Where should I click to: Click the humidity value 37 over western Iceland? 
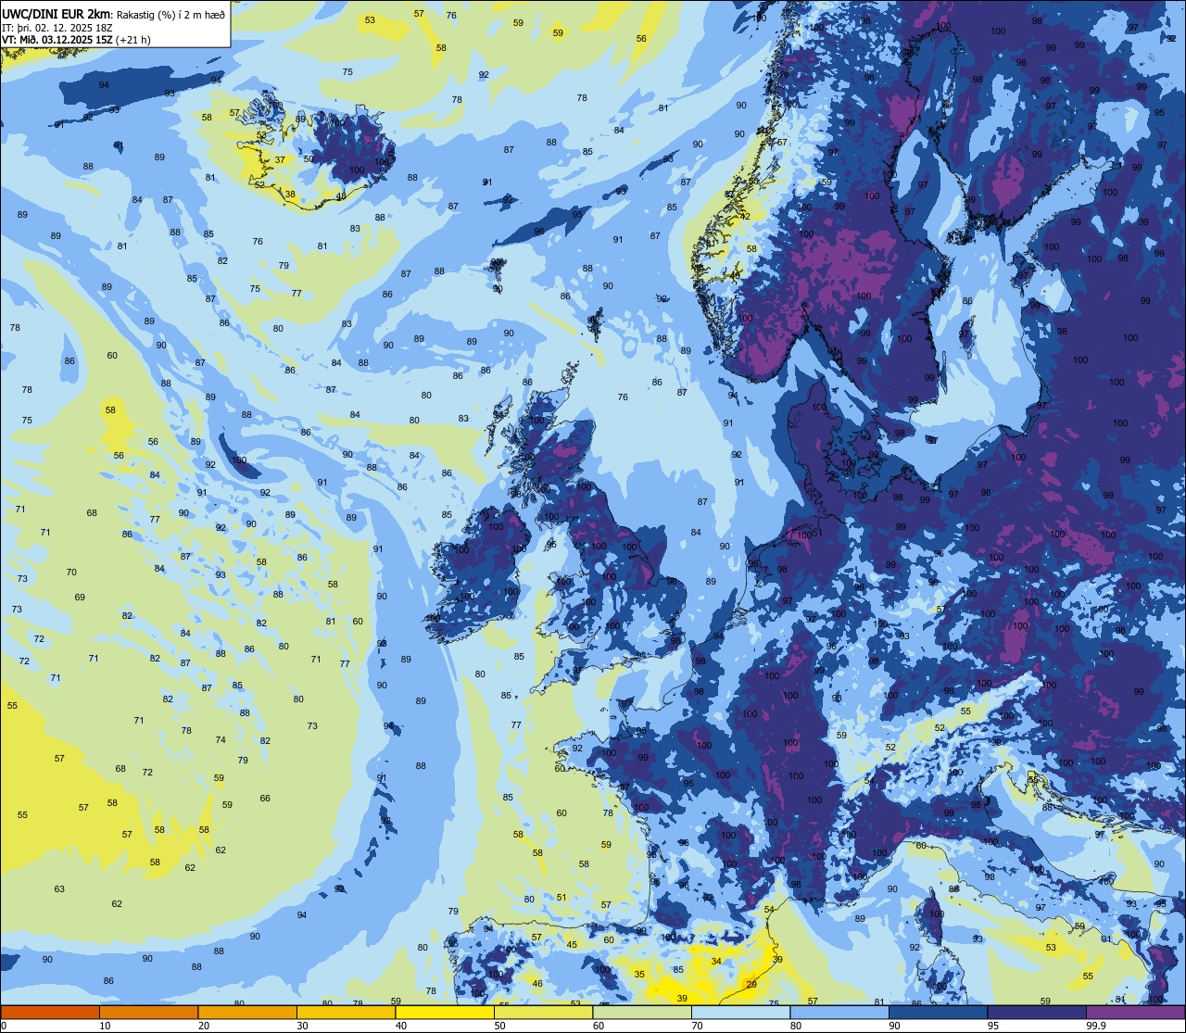coord(280,160)
